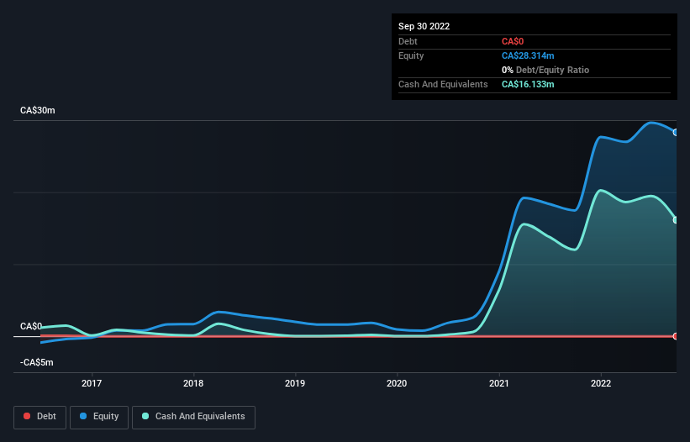Click the Cash endpoint marker on chart
This screenshot has height=442, width=690.
(676, 220)
